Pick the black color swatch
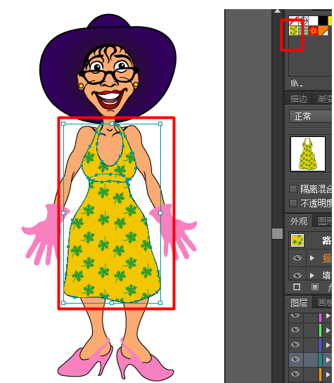This screenshot has height=383, width=334. click(323, 21)
